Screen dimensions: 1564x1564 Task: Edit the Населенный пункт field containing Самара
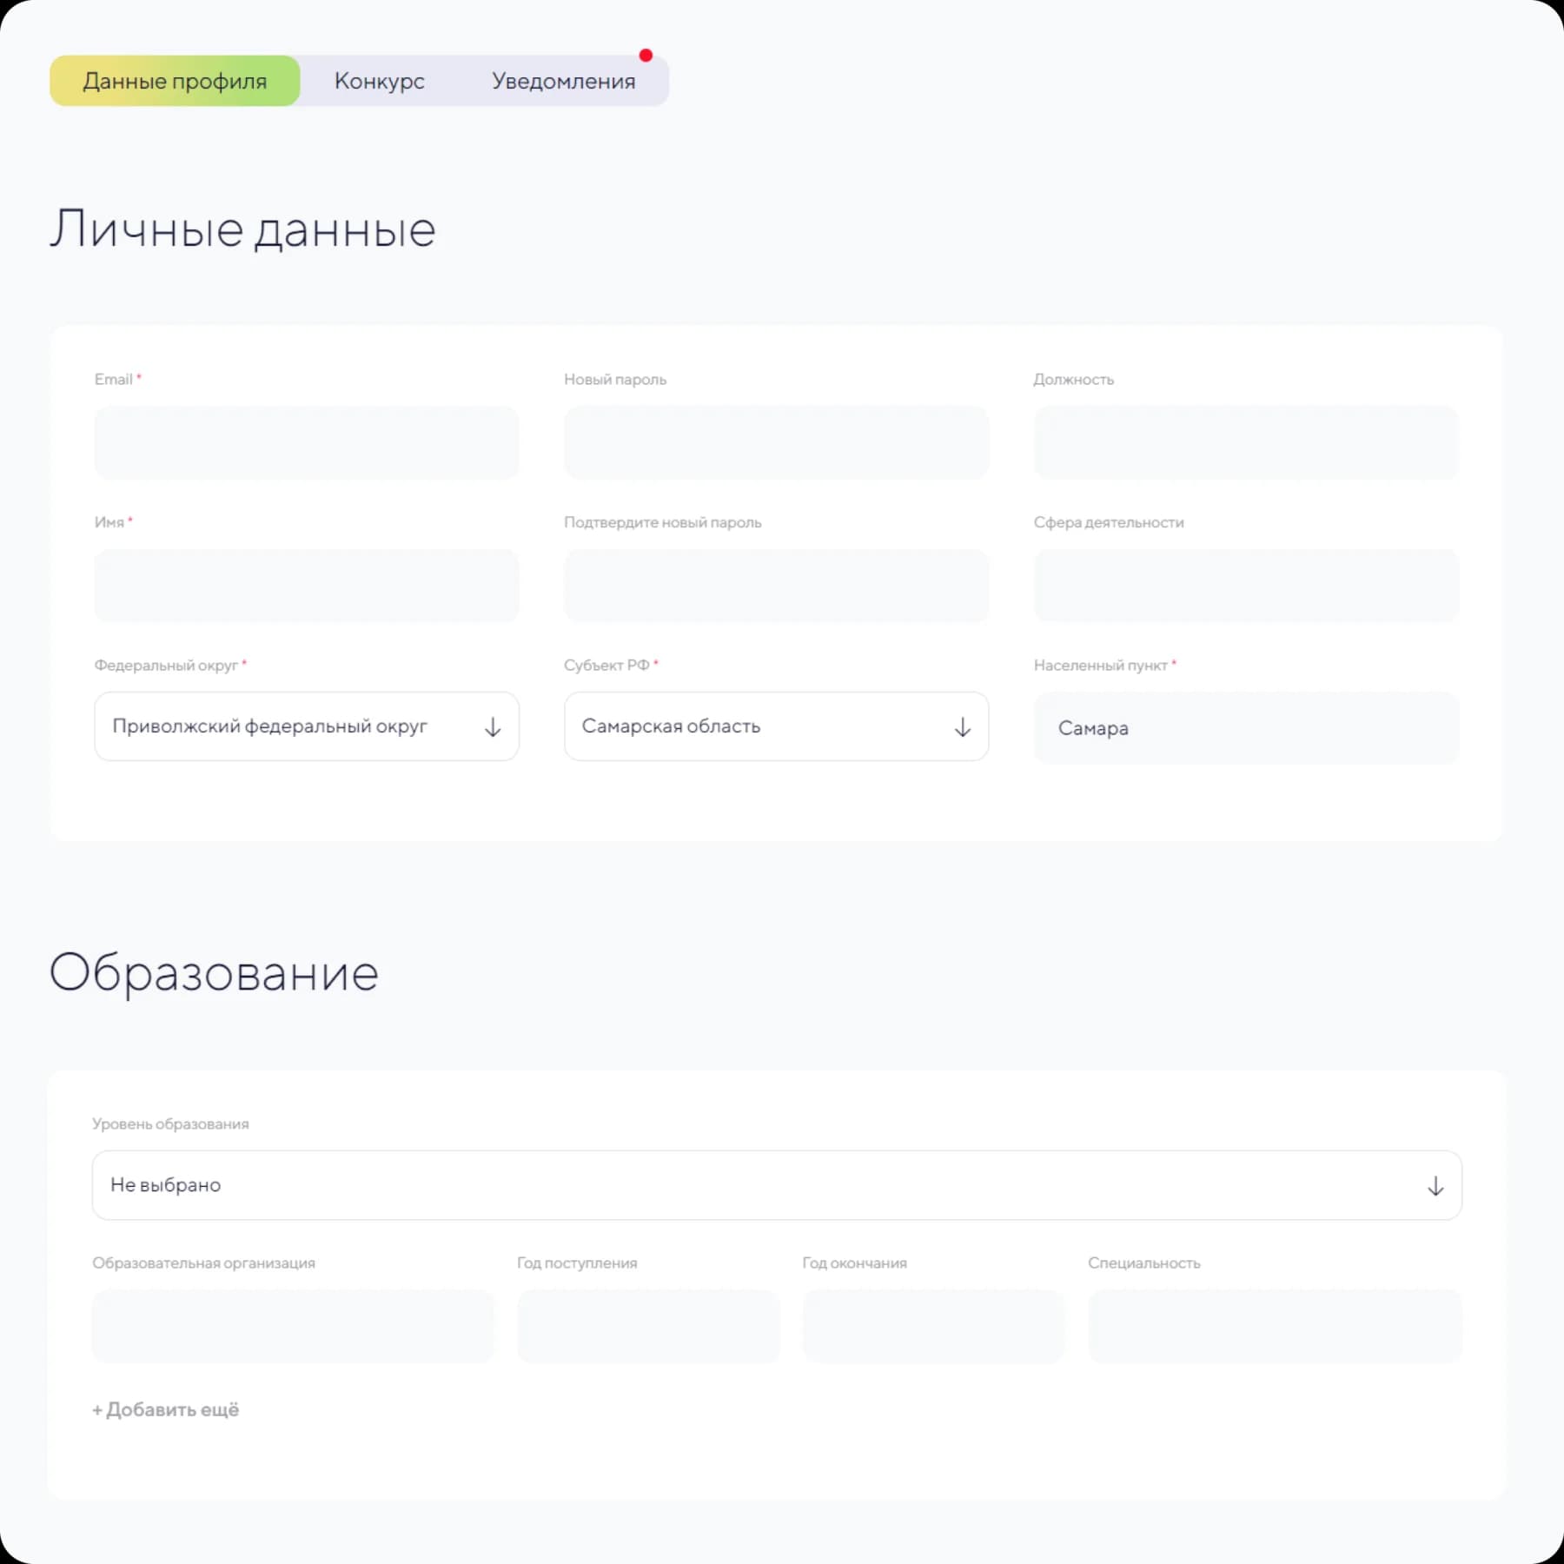click(1246, 728)
